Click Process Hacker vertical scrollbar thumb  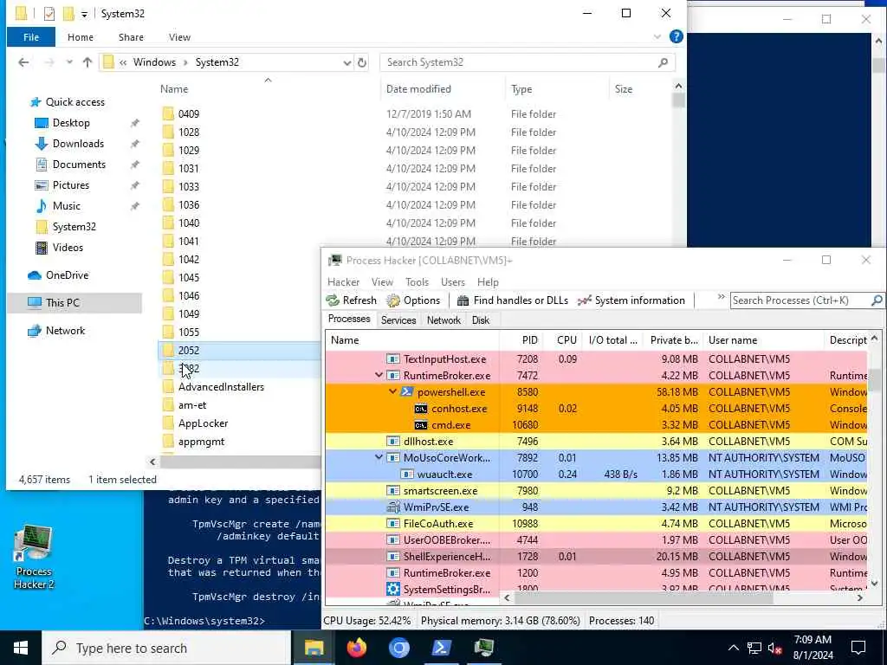[875, 379]
